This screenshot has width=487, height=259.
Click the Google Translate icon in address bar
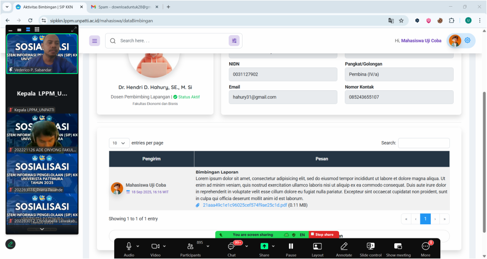point(391,20)
